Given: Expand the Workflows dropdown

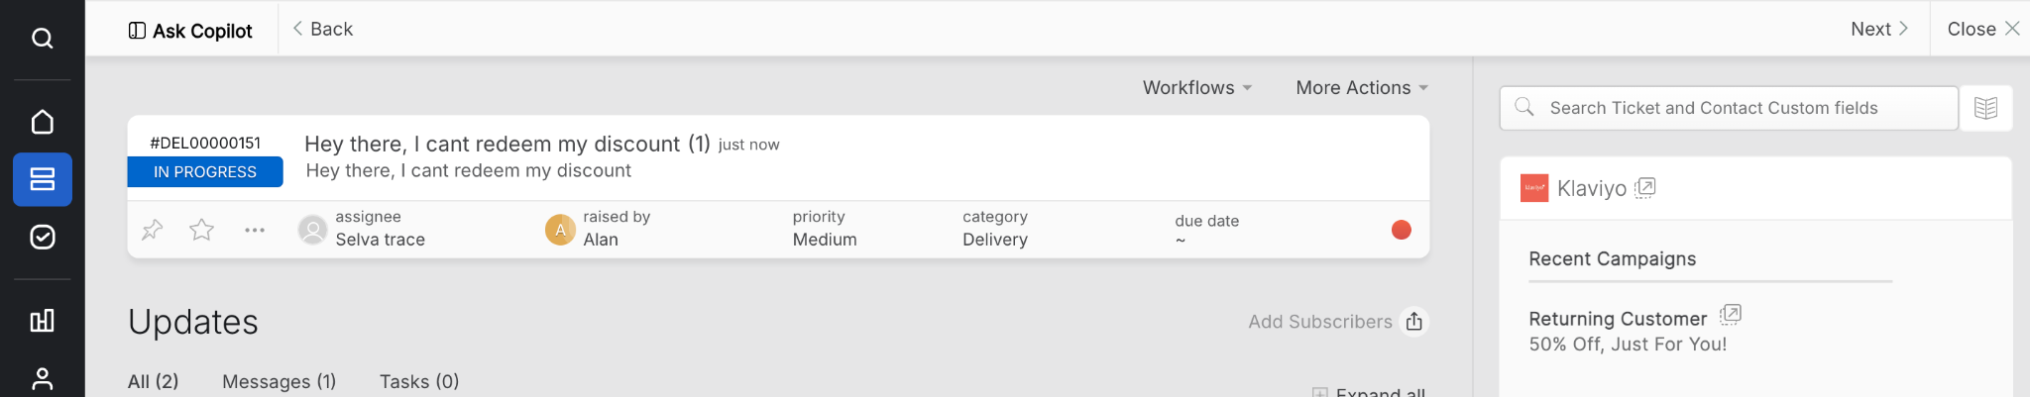Looking at the screenshot, I should pyautogui.click(x=1197, y=88).
